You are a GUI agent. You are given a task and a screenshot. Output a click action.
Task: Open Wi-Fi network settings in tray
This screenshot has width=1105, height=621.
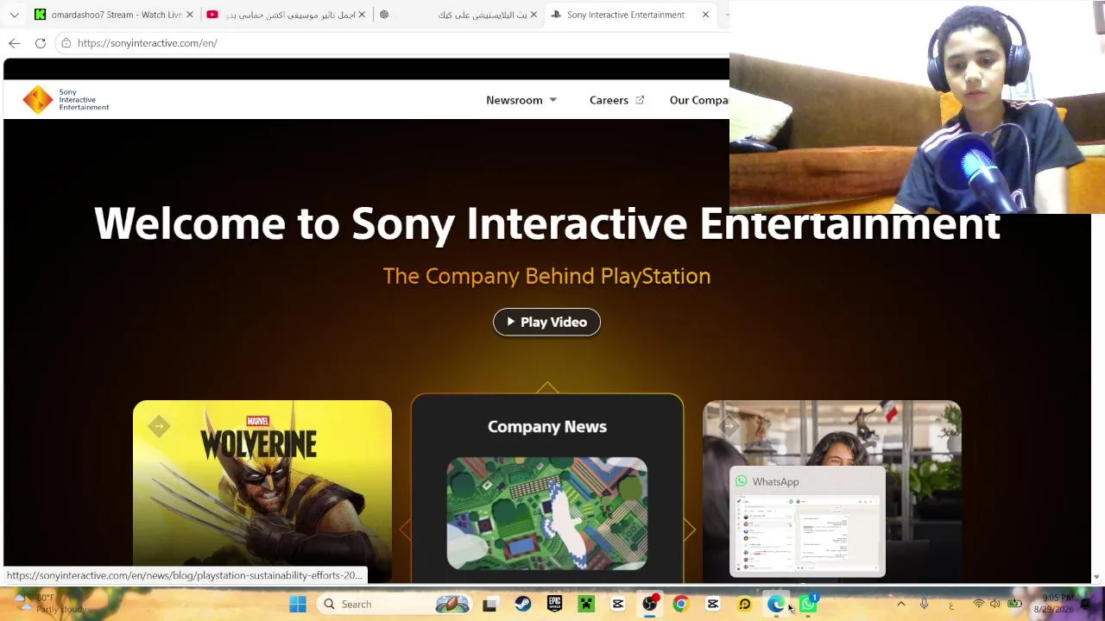pos(978,605)
